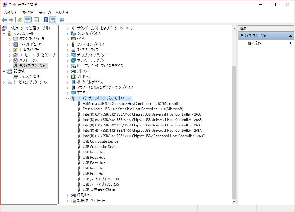Click the blue Back arrow in toolbar
Viewport: 295px width, 212px height.
pos(4,20)
